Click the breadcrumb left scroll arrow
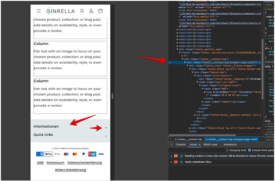The image size is (275, 181). tap(171, 139)
